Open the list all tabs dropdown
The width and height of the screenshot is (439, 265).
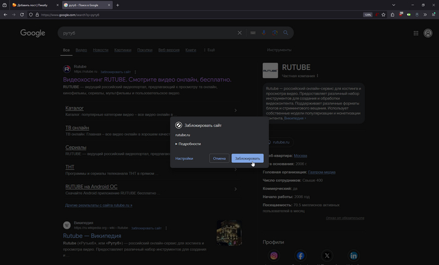point(393,5)
